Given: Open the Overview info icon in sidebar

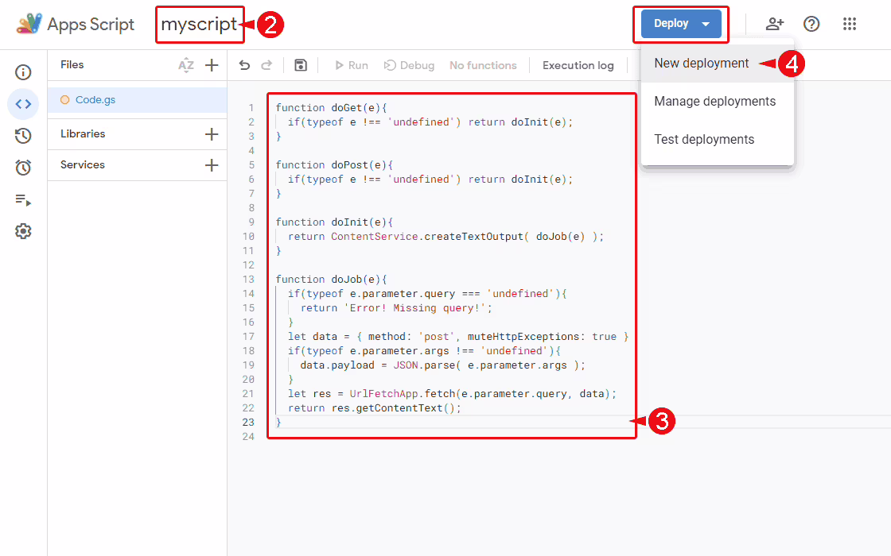Looking at the screenshot, I should 23,72.
